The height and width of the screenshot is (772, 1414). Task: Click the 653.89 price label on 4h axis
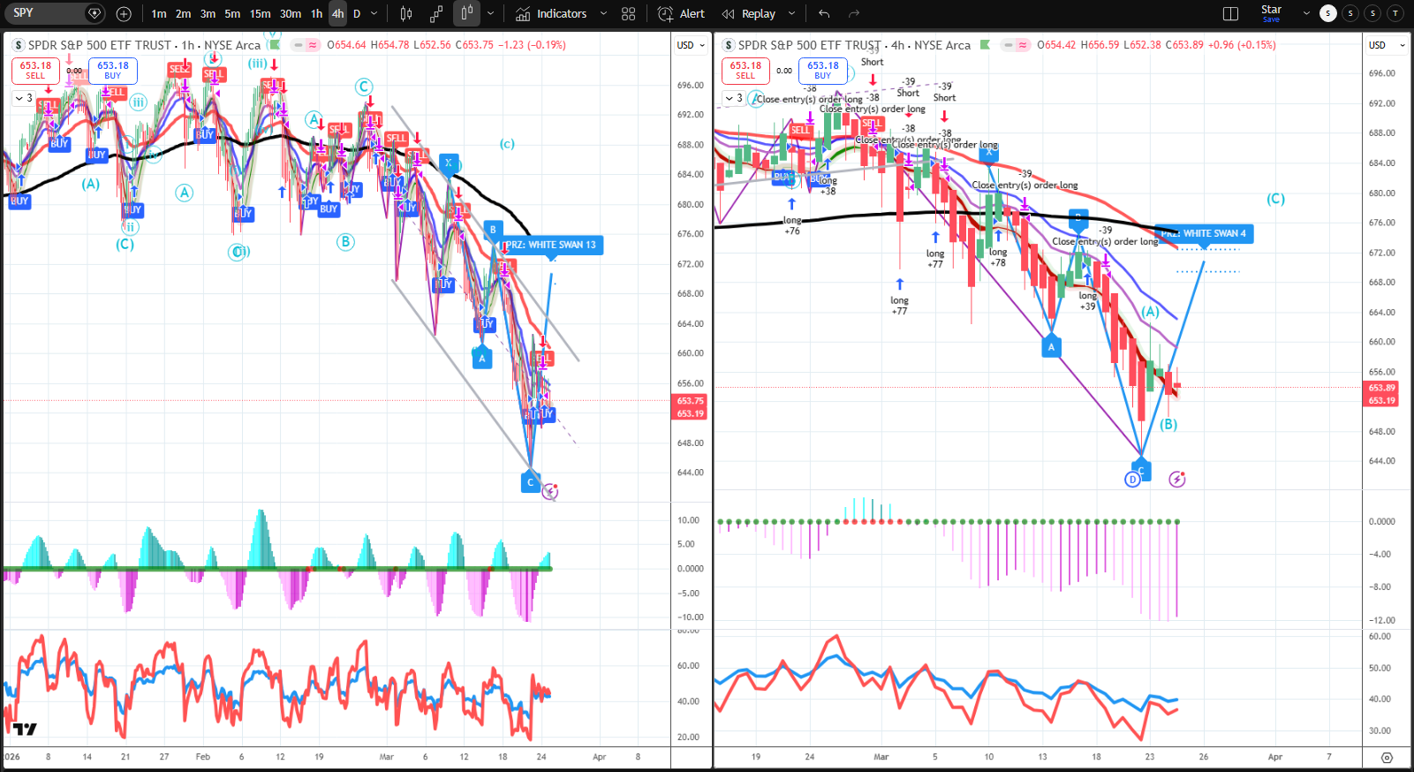pos(1382,388)
